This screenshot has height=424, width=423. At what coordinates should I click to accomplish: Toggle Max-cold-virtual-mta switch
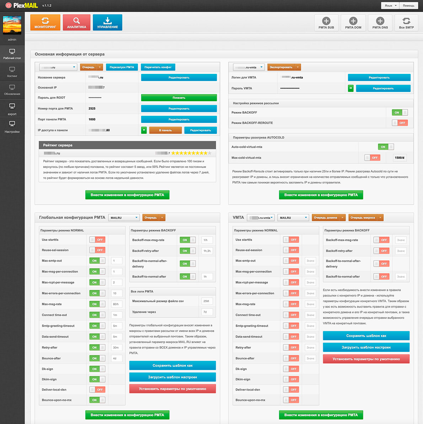[372, 158]
